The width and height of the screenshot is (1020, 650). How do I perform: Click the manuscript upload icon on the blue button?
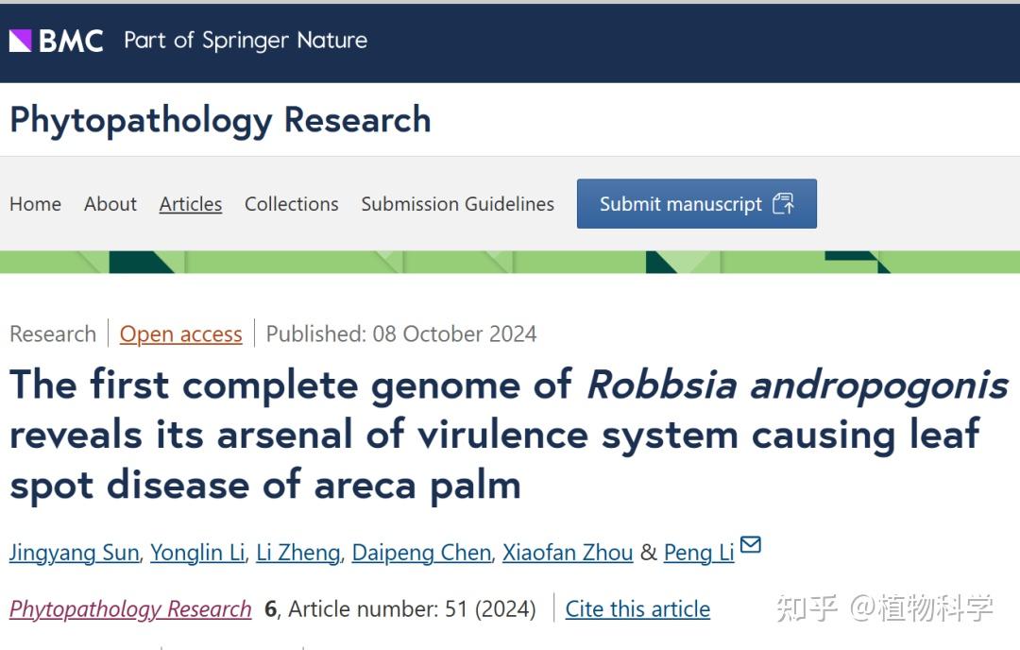784,203
